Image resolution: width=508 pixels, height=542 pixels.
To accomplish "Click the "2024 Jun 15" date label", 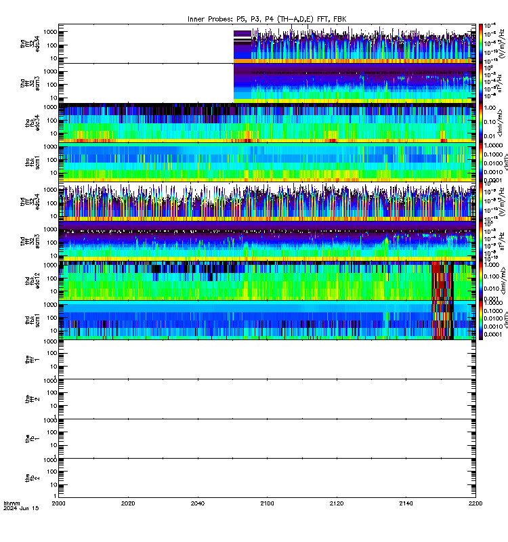I will coord(21,509).
